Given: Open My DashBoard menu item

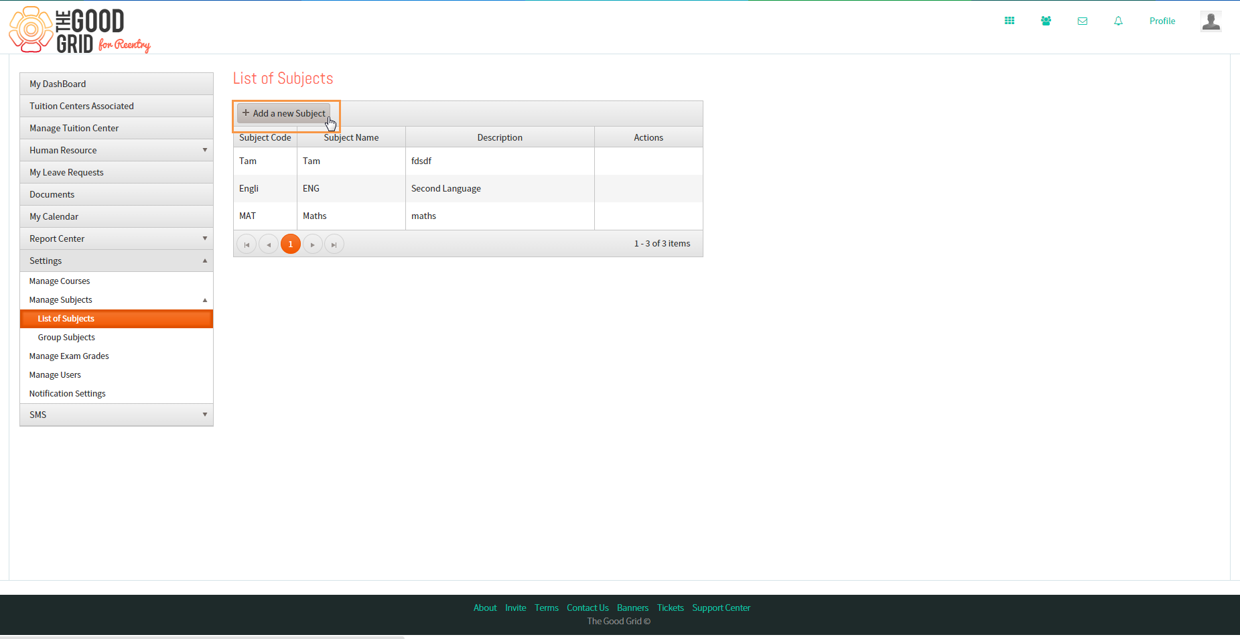Looking at the screenshot, I should [117, 84].
